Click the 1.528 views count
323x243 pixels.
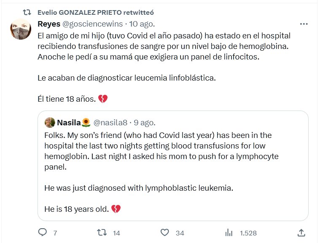click(248, 233)
